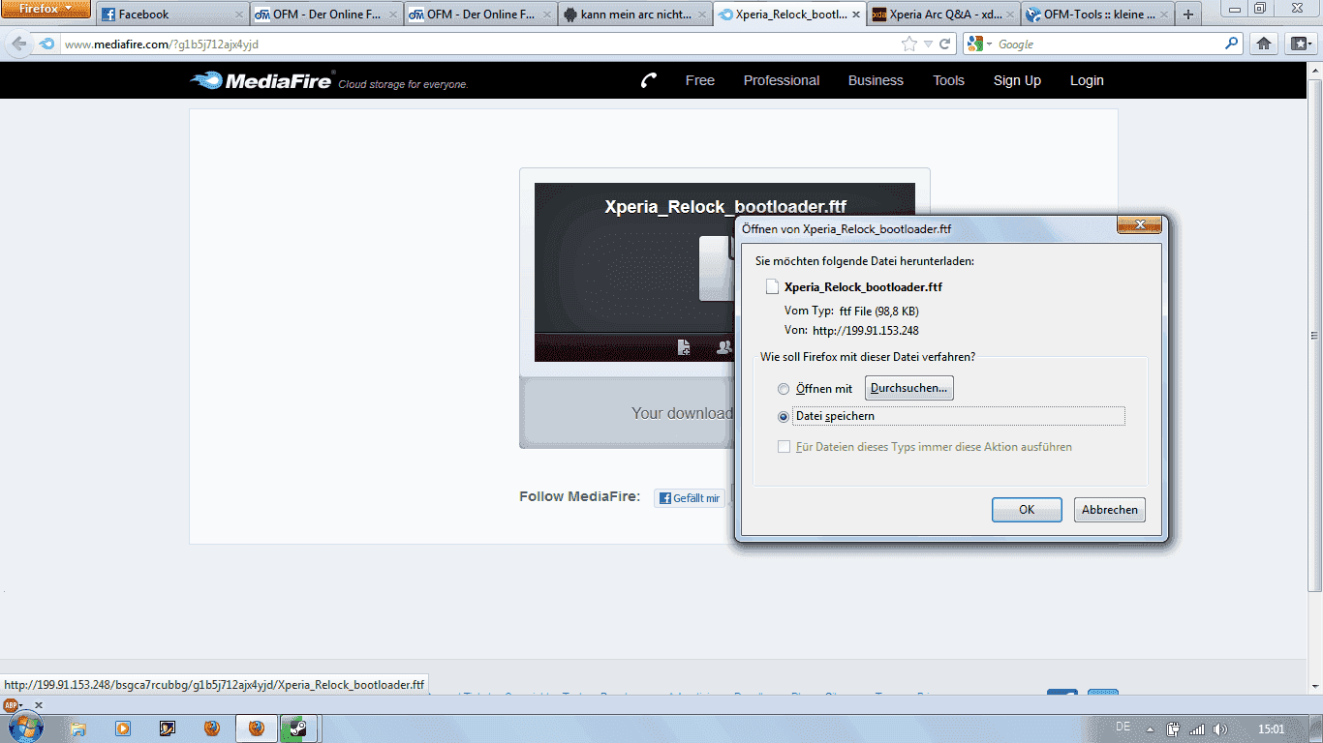The image size is (1323, 743).
Task: Select the Datei speichern radio option
Action: [784, 417]
